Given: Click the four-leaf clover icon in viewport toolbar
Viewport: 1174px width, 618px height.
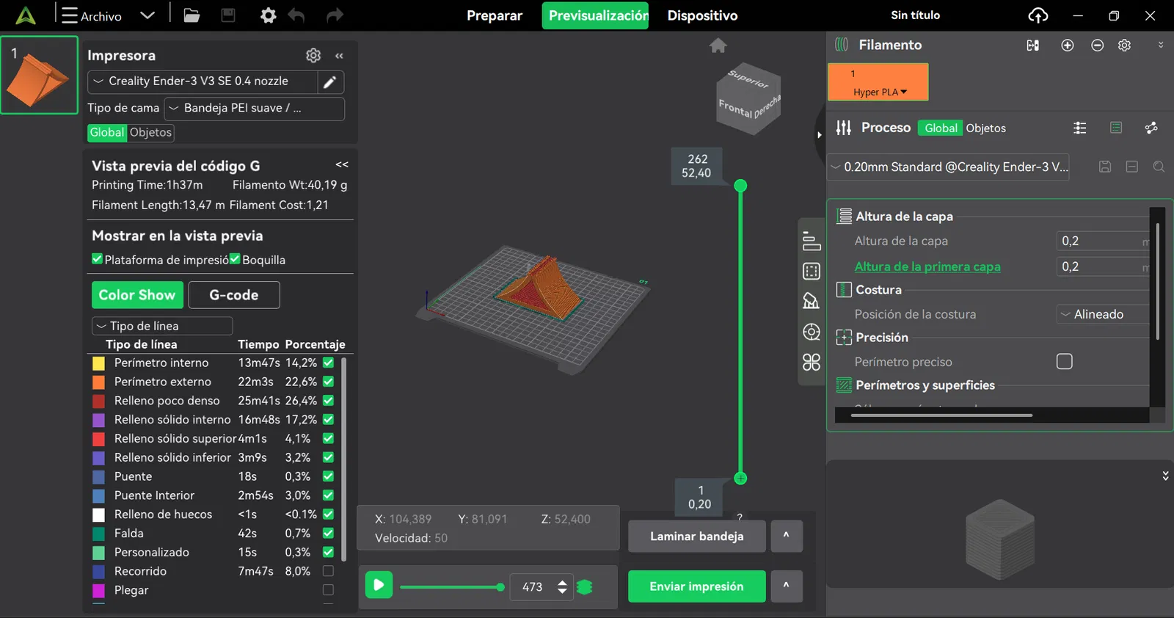Looking at the screenshot, I should [812, 362].
